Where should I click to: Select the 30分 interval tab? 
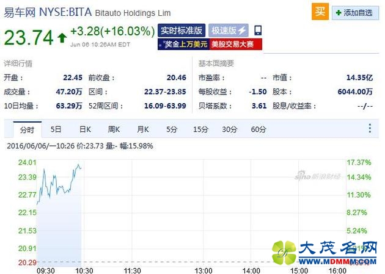[x=230, y=129]
